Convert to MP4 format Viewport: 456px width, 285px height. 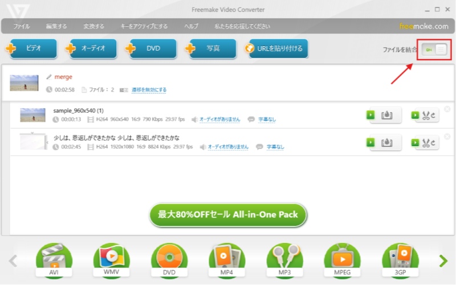tap(226, 261)
